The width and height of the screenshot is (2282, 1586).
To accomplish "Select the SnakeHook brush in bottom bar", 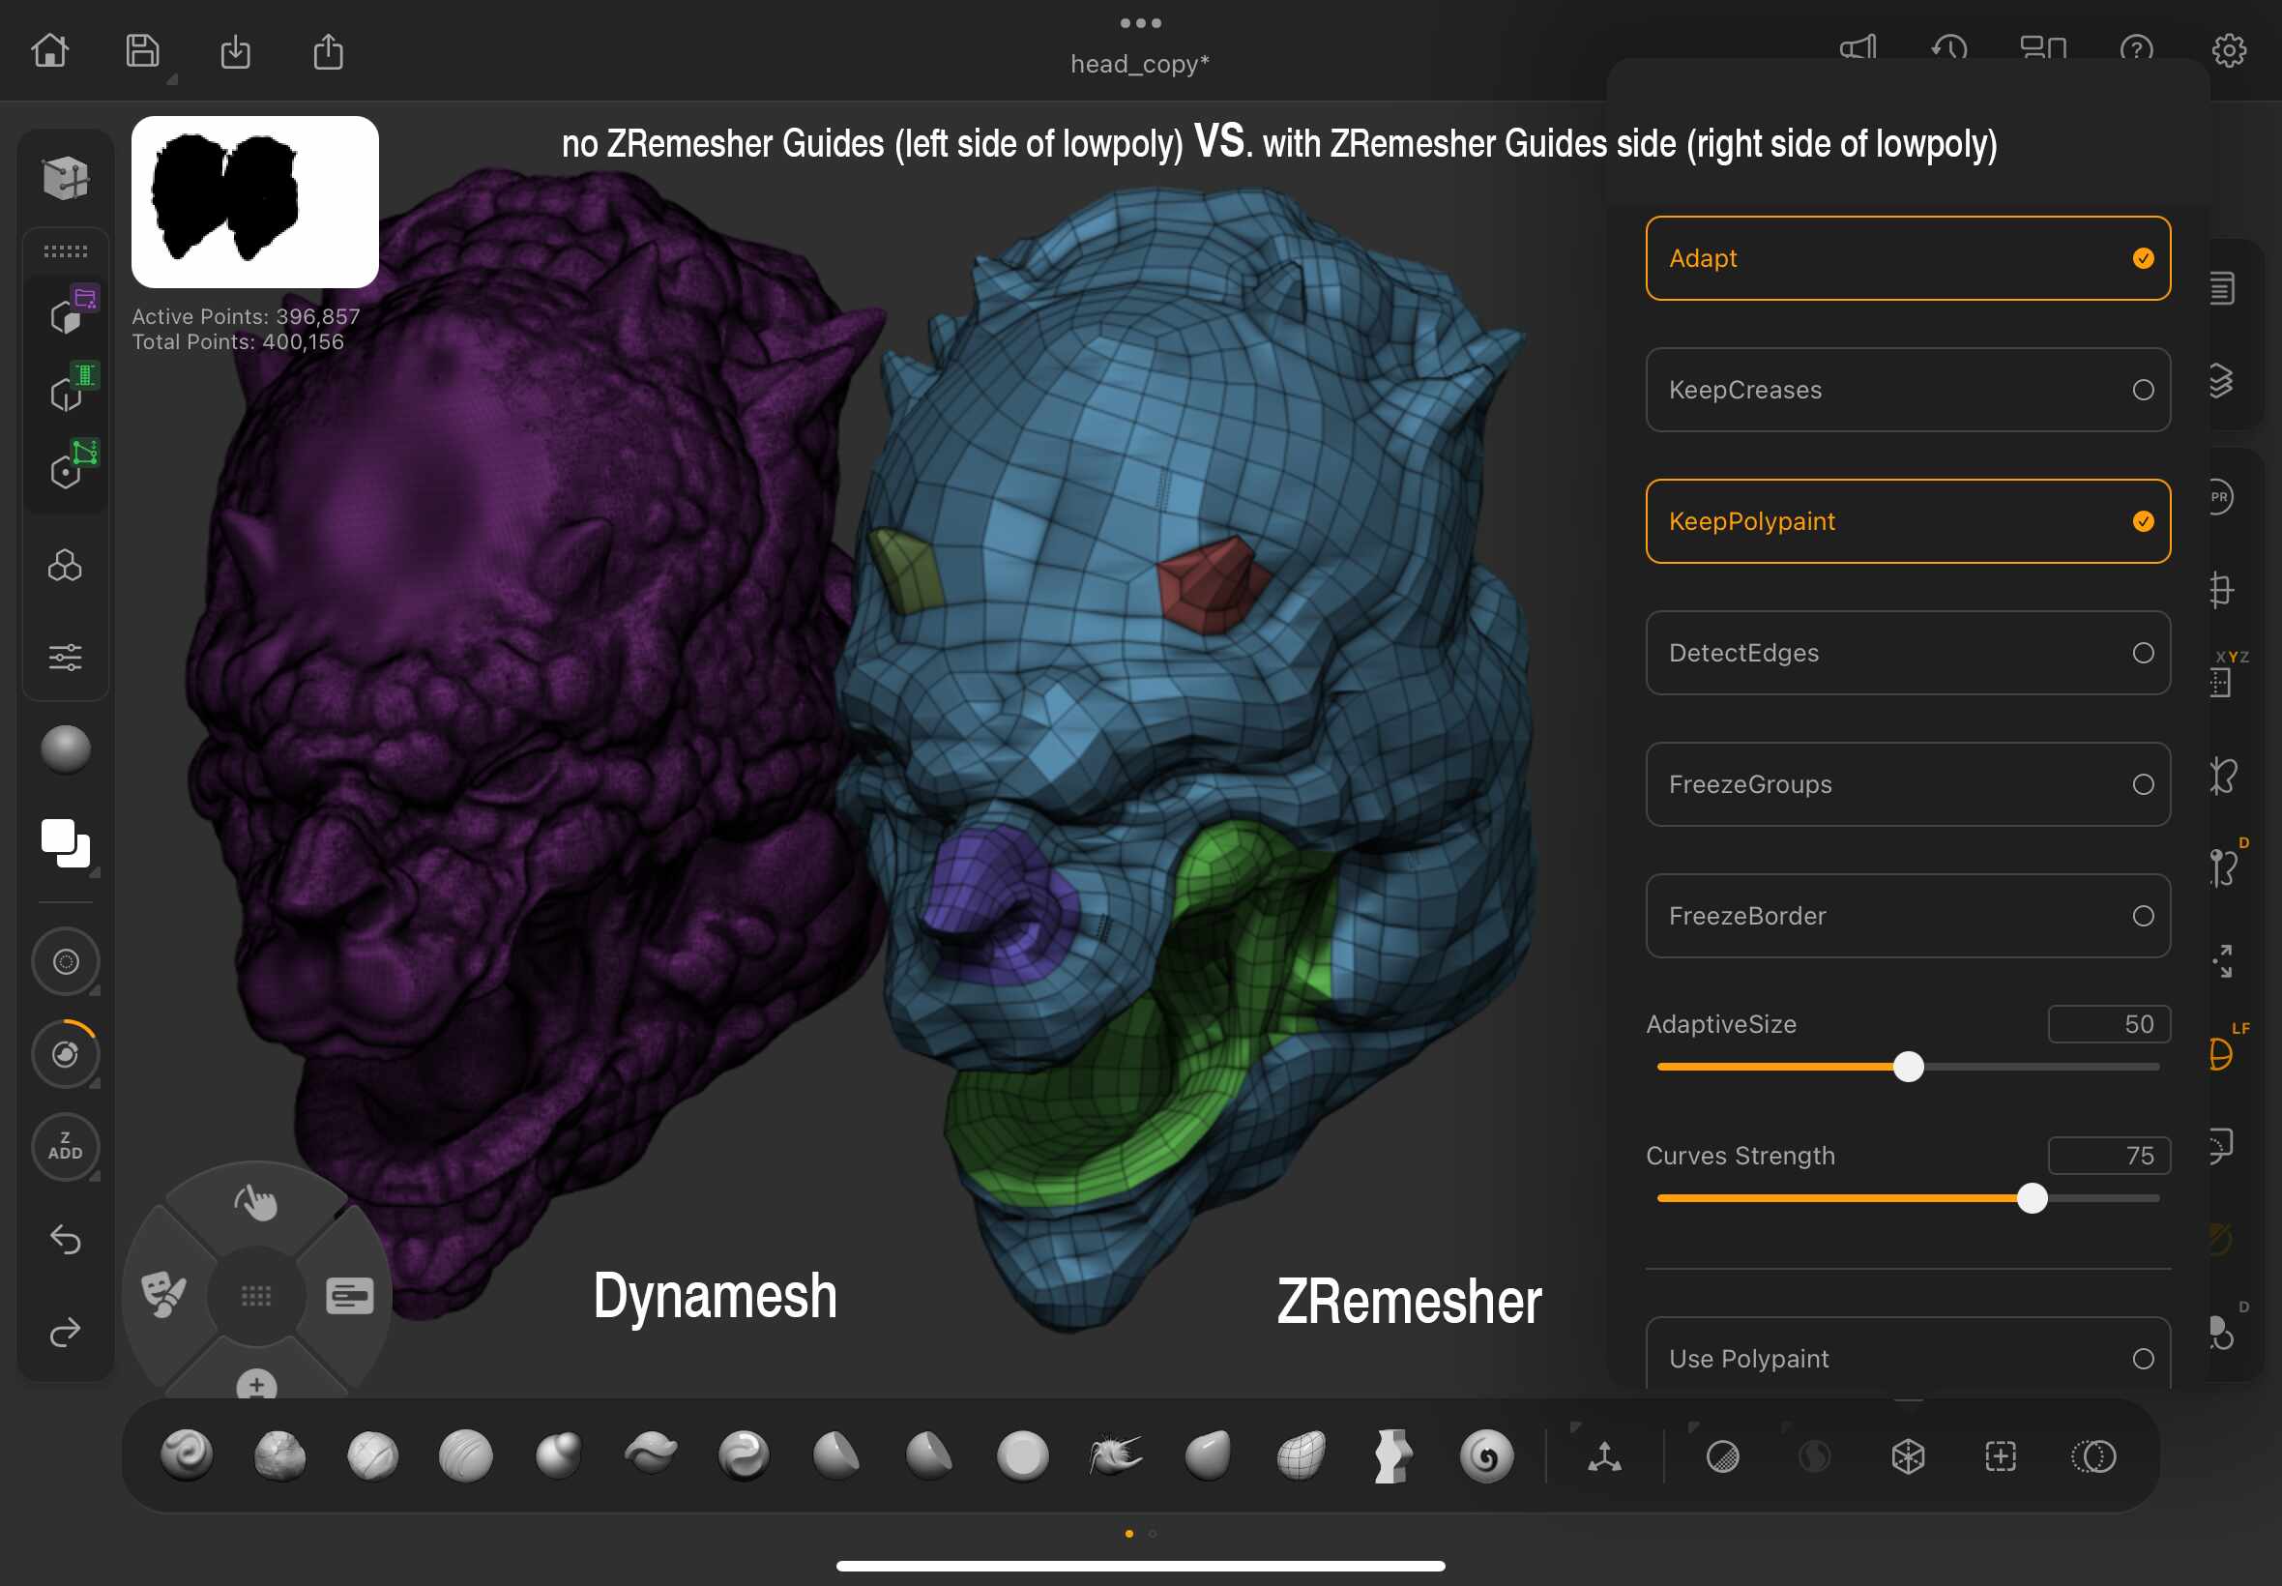I will coord(1116,1455).
